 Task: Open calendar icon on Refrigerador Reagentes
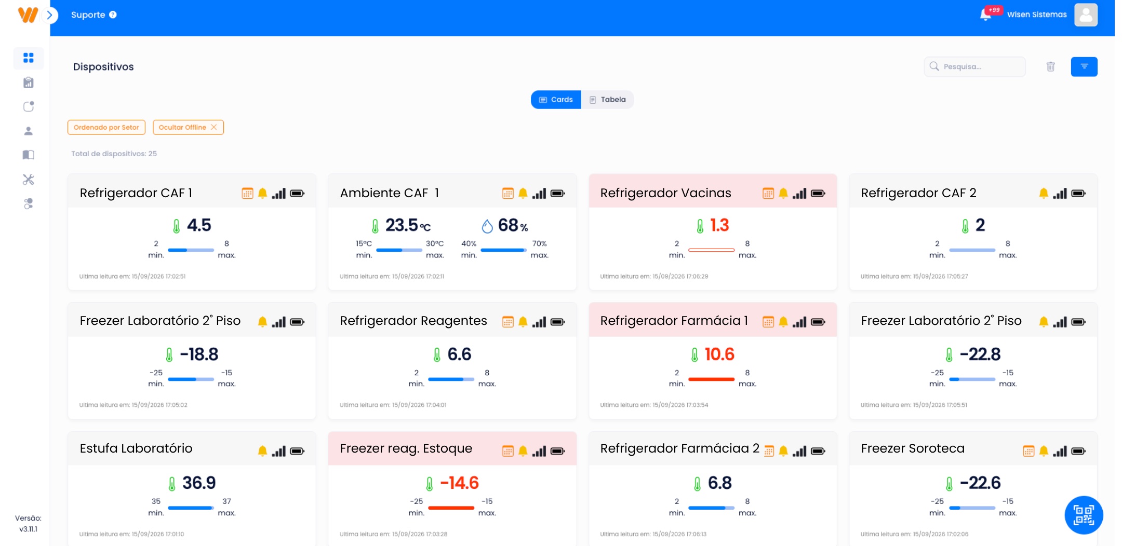pos(508,322)
